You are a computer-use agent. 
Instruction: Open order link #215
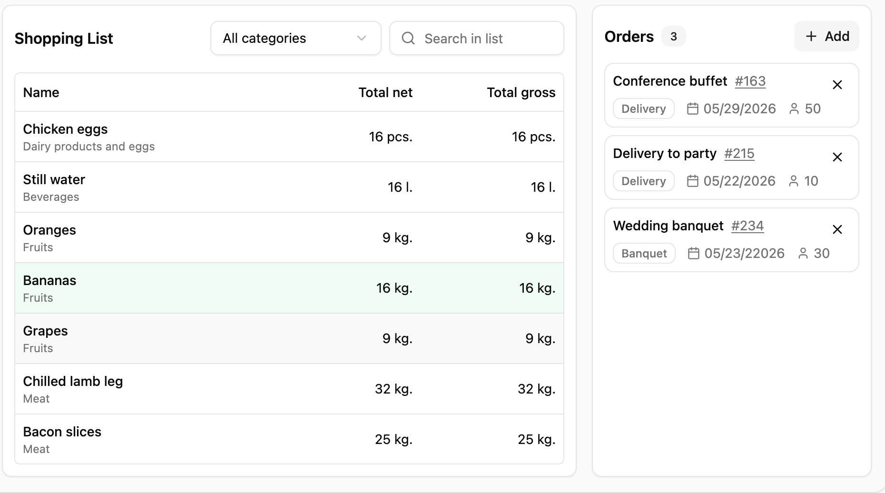pyautogui.click(x=739, y=154)
